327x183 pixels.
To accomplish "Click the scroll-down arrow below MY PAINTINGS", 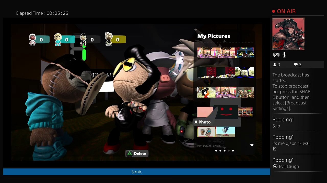I will coord(224,148).
